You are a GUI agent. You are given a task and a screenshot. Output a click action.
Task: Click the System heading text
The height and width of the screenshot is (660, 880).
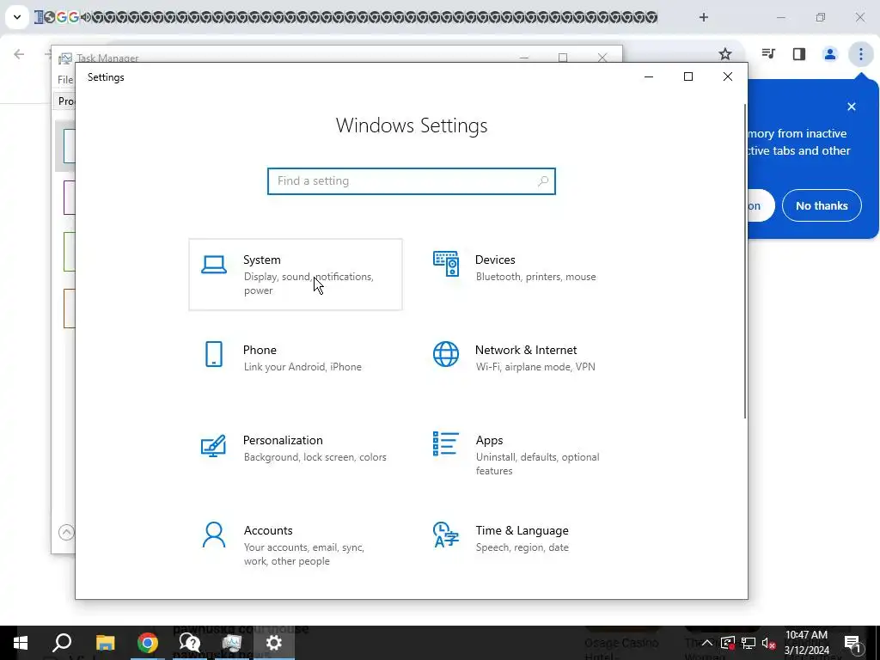[262, 260]
